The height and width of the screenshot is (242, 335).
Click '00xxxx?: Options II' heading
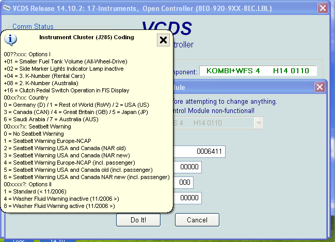pyautogui.click(x=27, y=185)
